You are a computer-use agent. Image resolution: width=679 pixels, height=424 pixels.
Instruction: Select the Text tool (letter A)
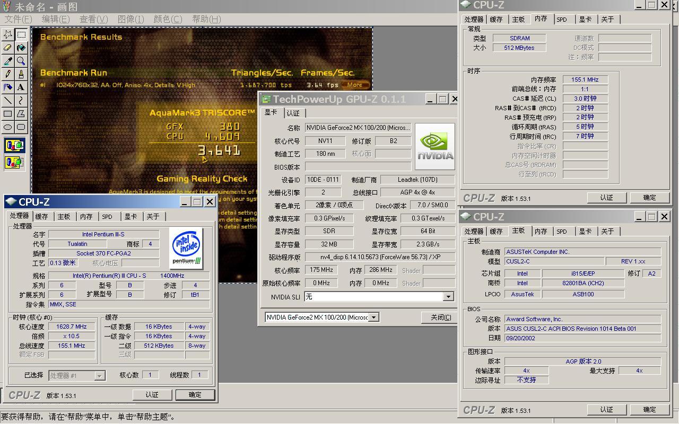(21, 87)
